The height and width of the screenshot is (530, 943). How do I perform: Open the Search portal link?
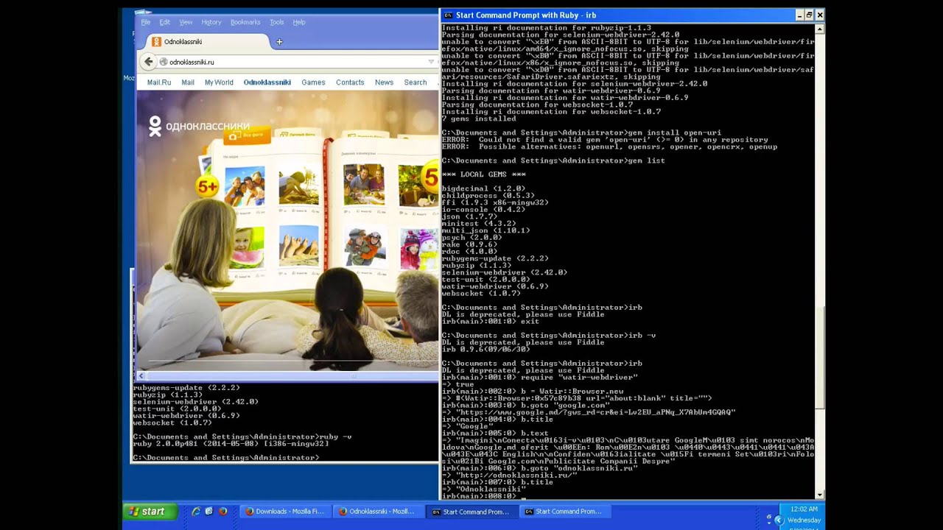416,82
